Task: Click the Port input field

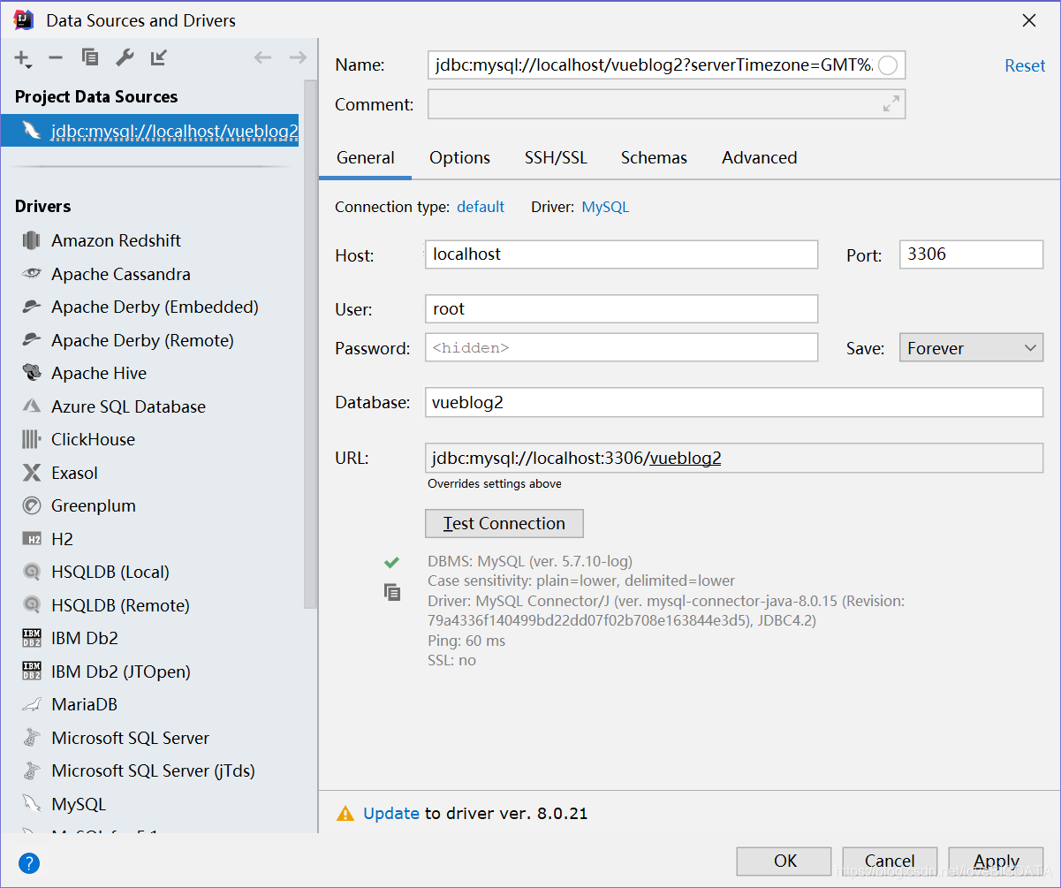Action: (x=971, y=254)
